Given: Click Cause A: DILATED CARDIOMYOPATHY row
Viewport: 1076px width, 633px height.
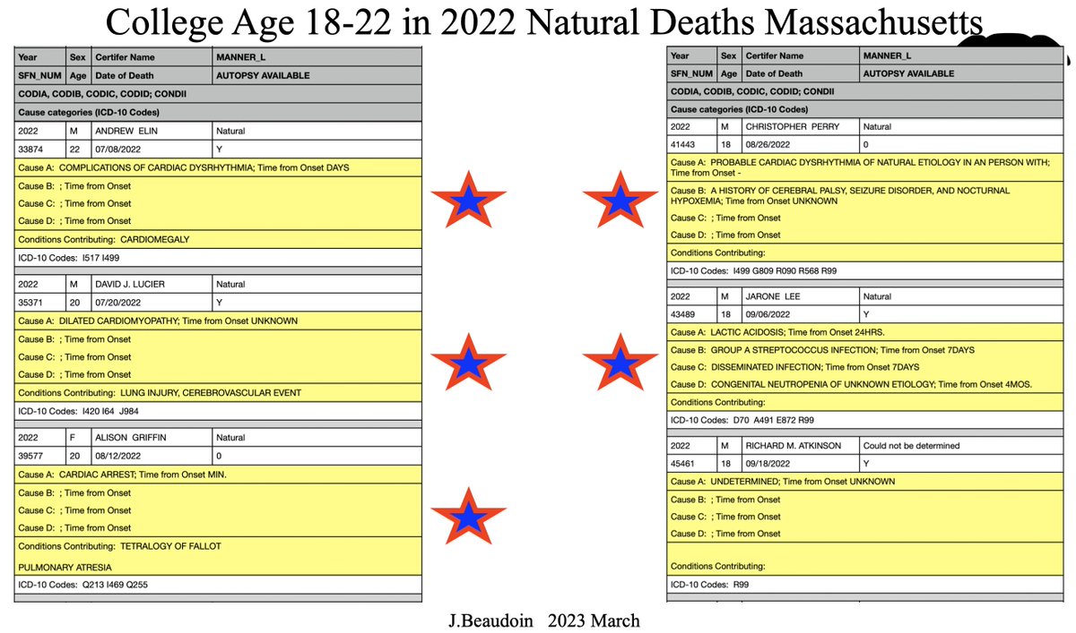Looking at the screenshot, I should [217, 321].
